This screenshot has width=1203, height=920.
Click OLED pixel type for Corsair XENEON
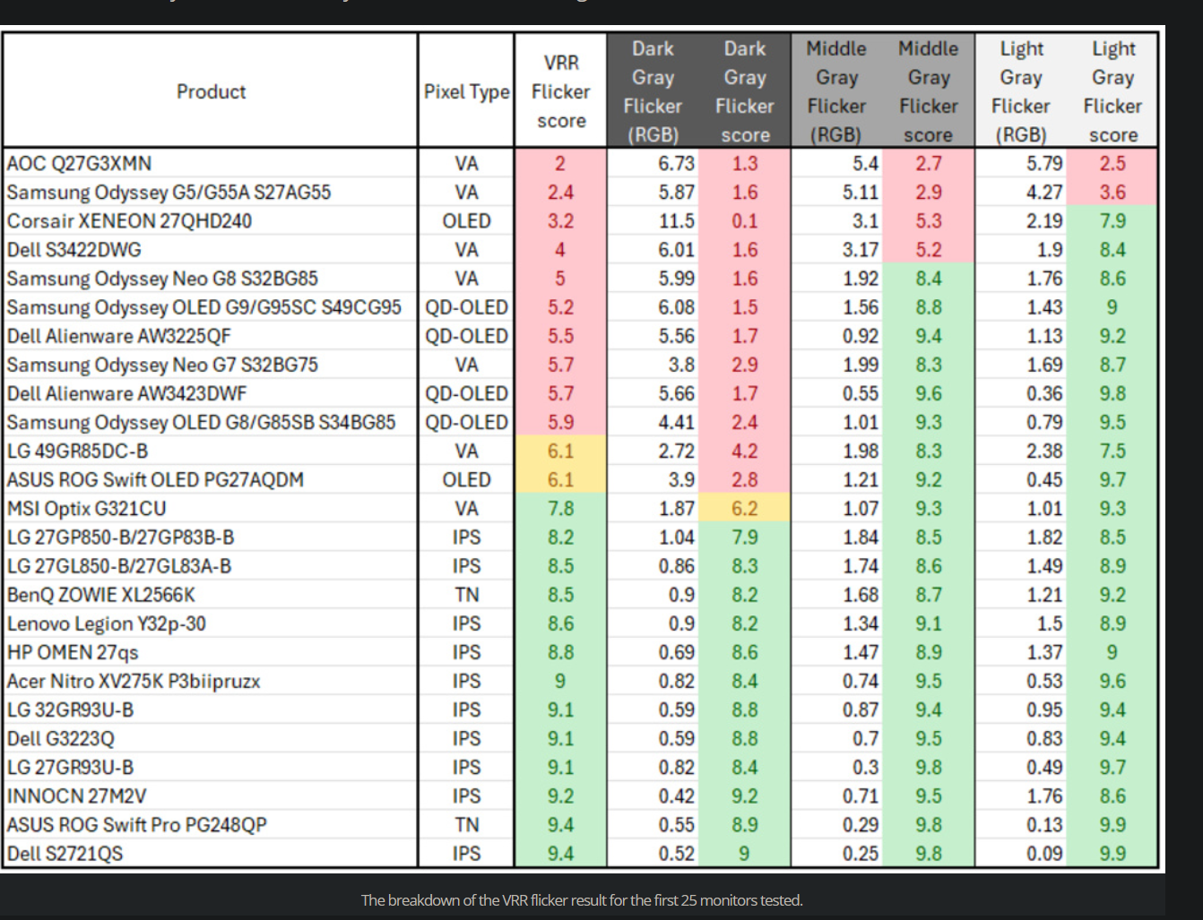coord(466,221)
